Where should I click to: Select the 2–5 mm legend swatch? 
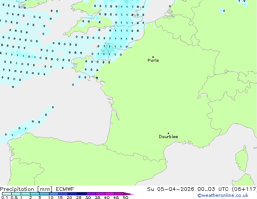coord(35,194)
